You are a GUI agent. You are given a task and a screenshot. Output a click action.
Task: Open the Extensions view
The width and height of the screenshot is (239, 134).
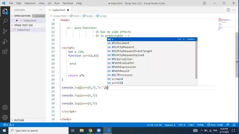coord(5,51)
